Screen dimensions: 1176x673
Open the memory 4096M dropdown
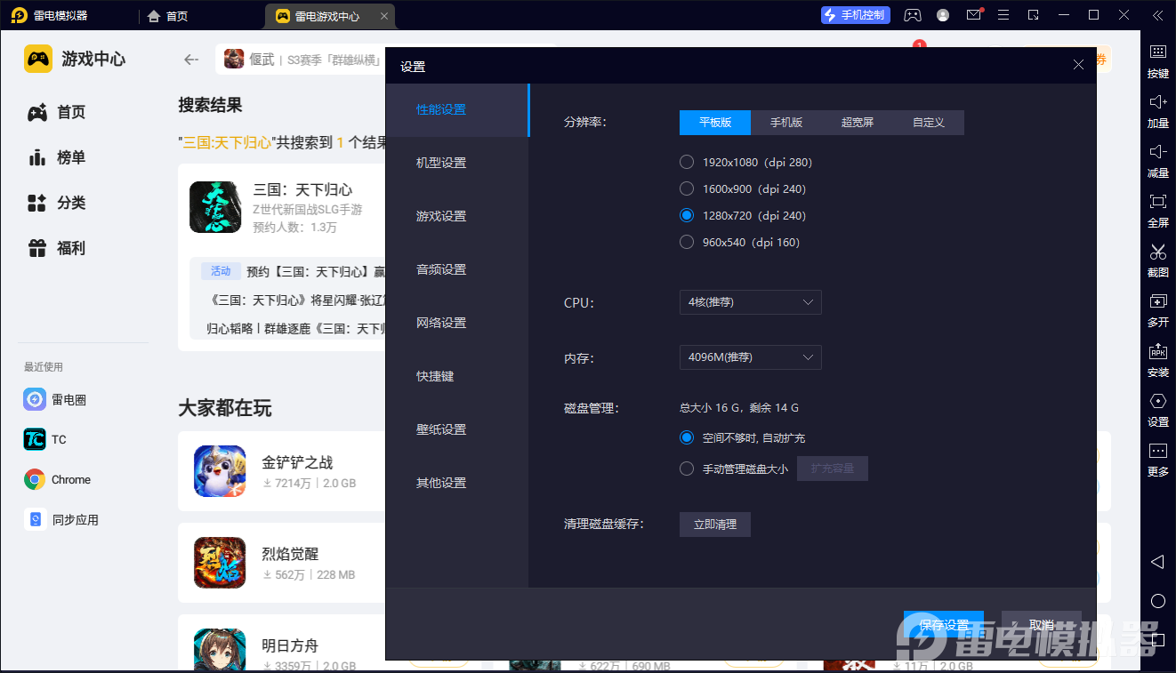(x=750, y=357)
